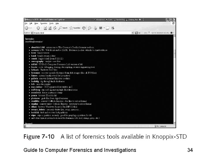Expand the Mail button dropdown arrow
This screenshot has height=158, width=211.
pyautogui.click(x=92, y=28)
